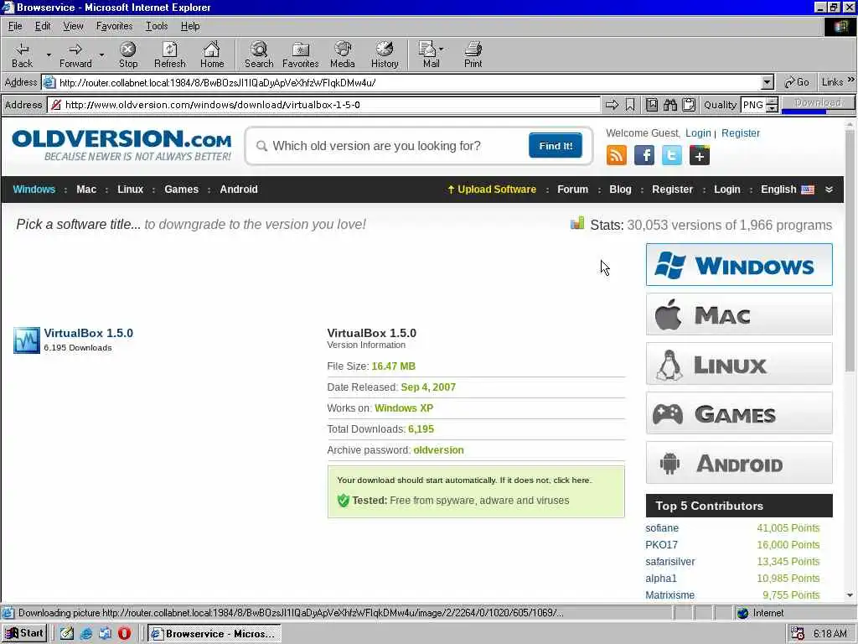Viewport: 858px width, 644px height.
Task: Click contributor sofiane link
Action: 662,528
